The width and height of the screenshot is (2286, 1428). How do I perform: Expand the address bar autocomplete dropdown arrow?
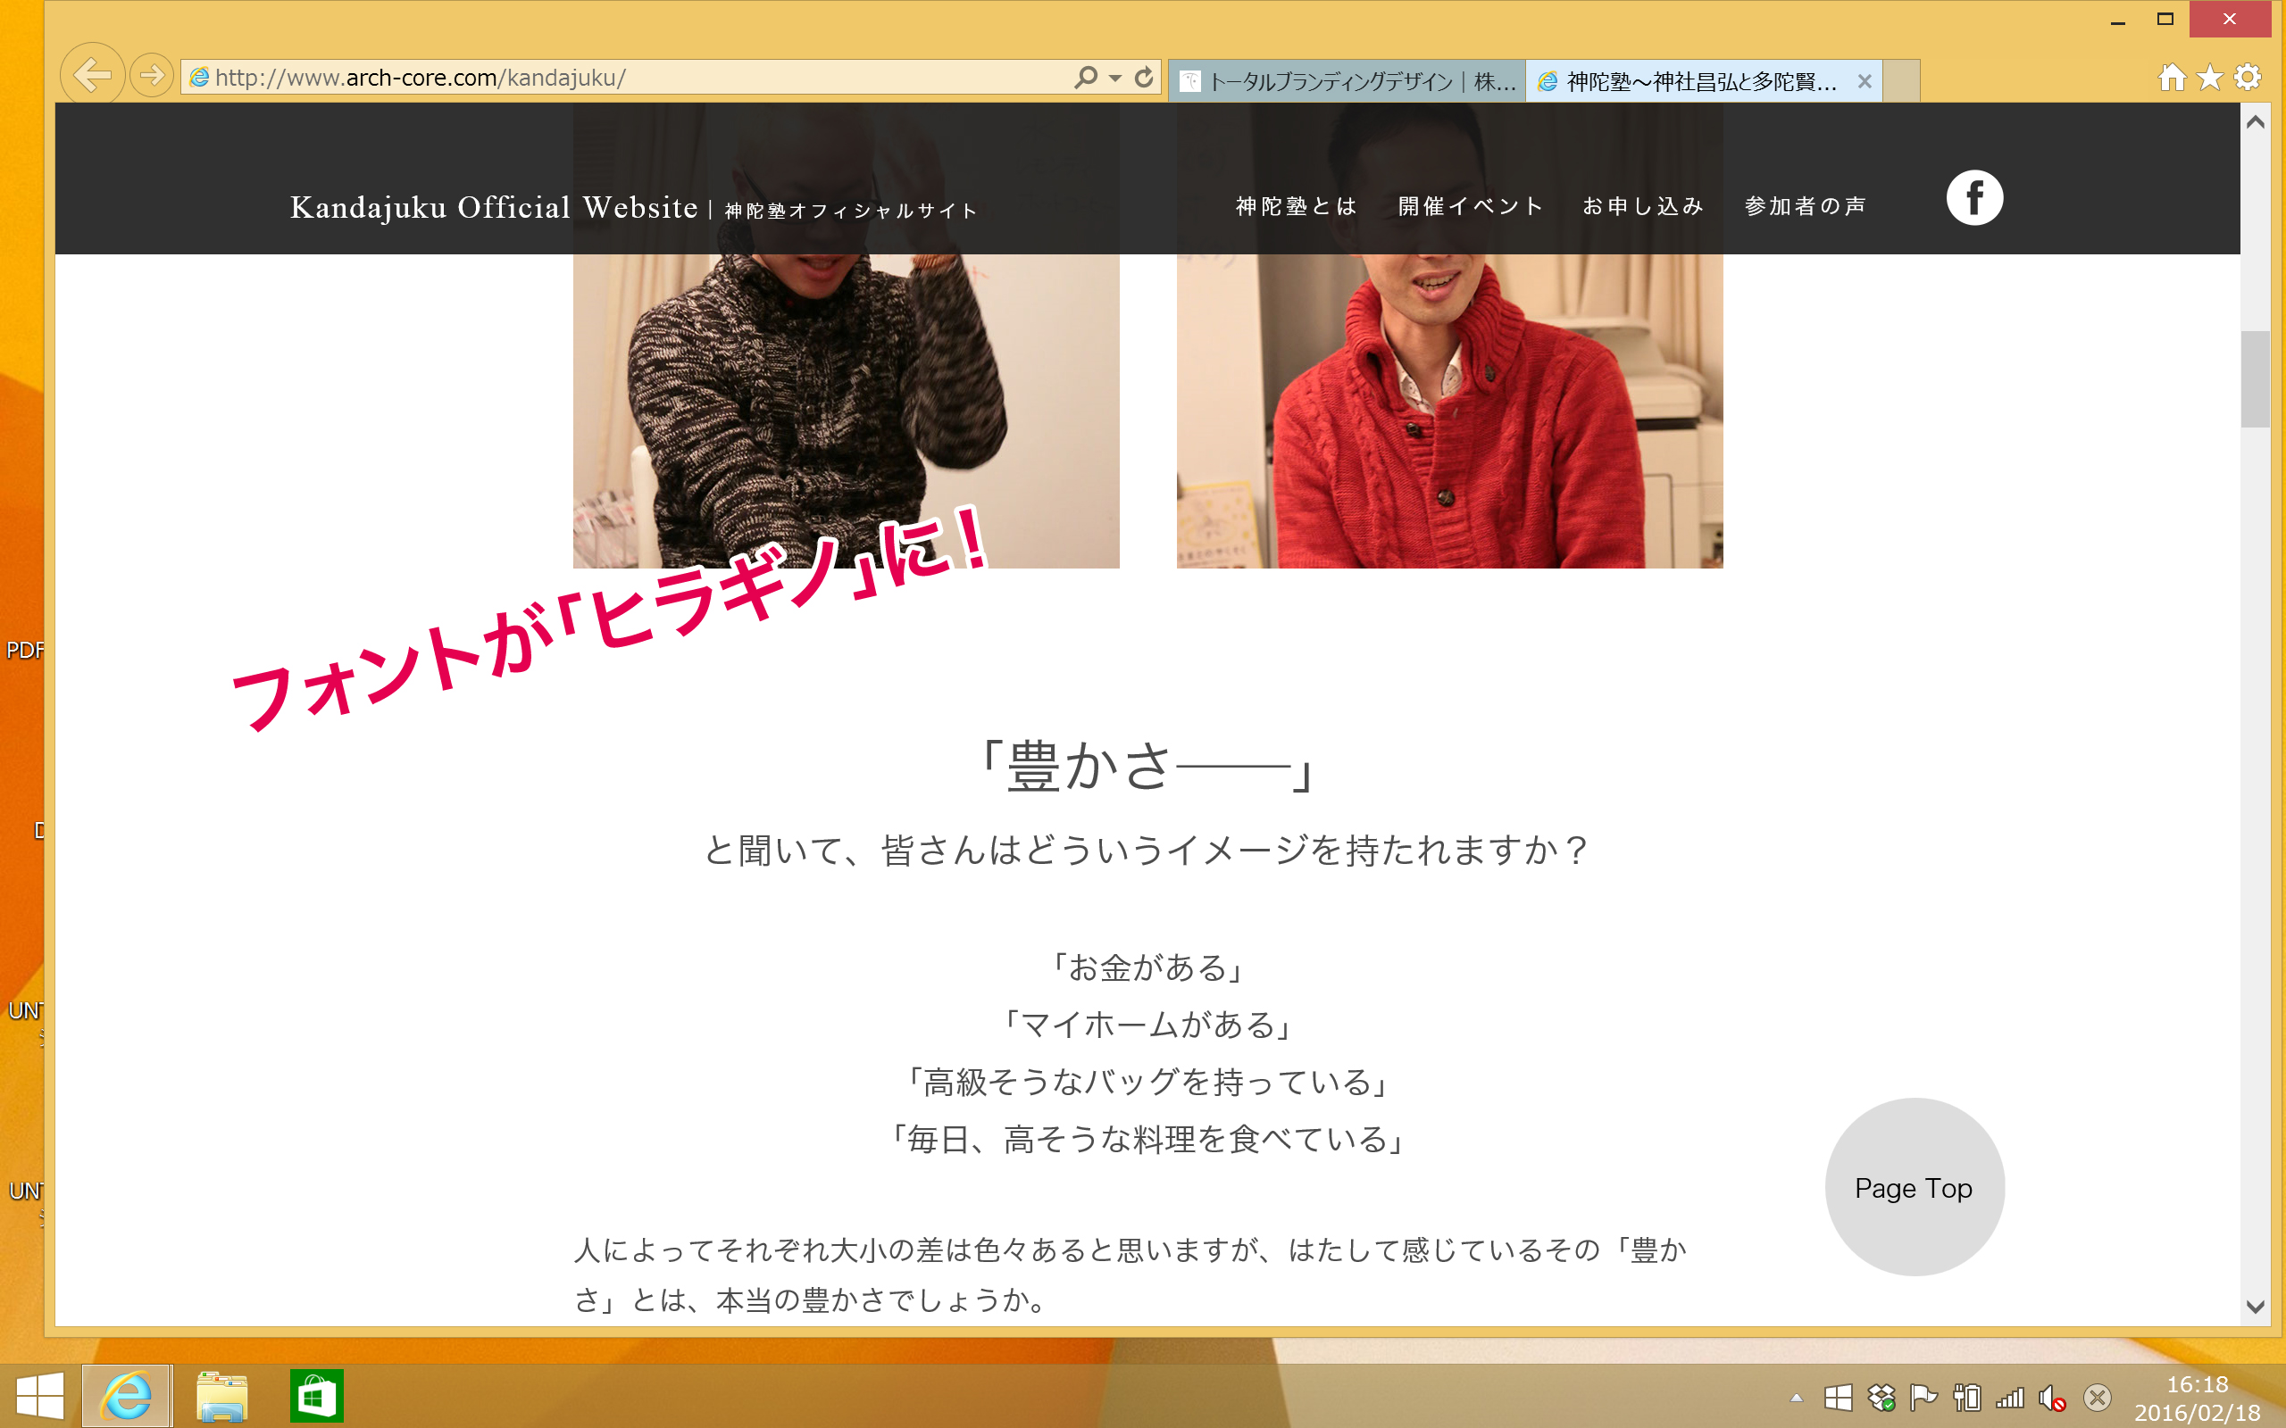pyautogui.click(x=1115, y=79)
